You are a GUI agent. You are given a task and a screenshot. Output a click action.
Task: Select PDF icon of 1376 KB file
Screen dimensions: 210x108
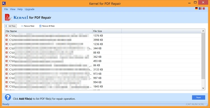pyautogui.click(x=7, y=36)
